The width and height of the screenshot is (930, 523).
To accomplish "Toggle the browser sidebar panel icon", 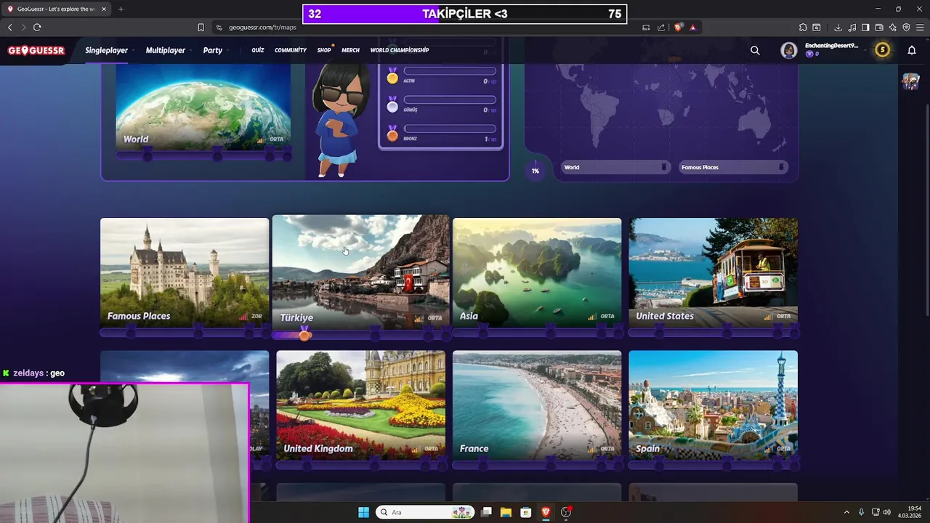I will 865,28.
